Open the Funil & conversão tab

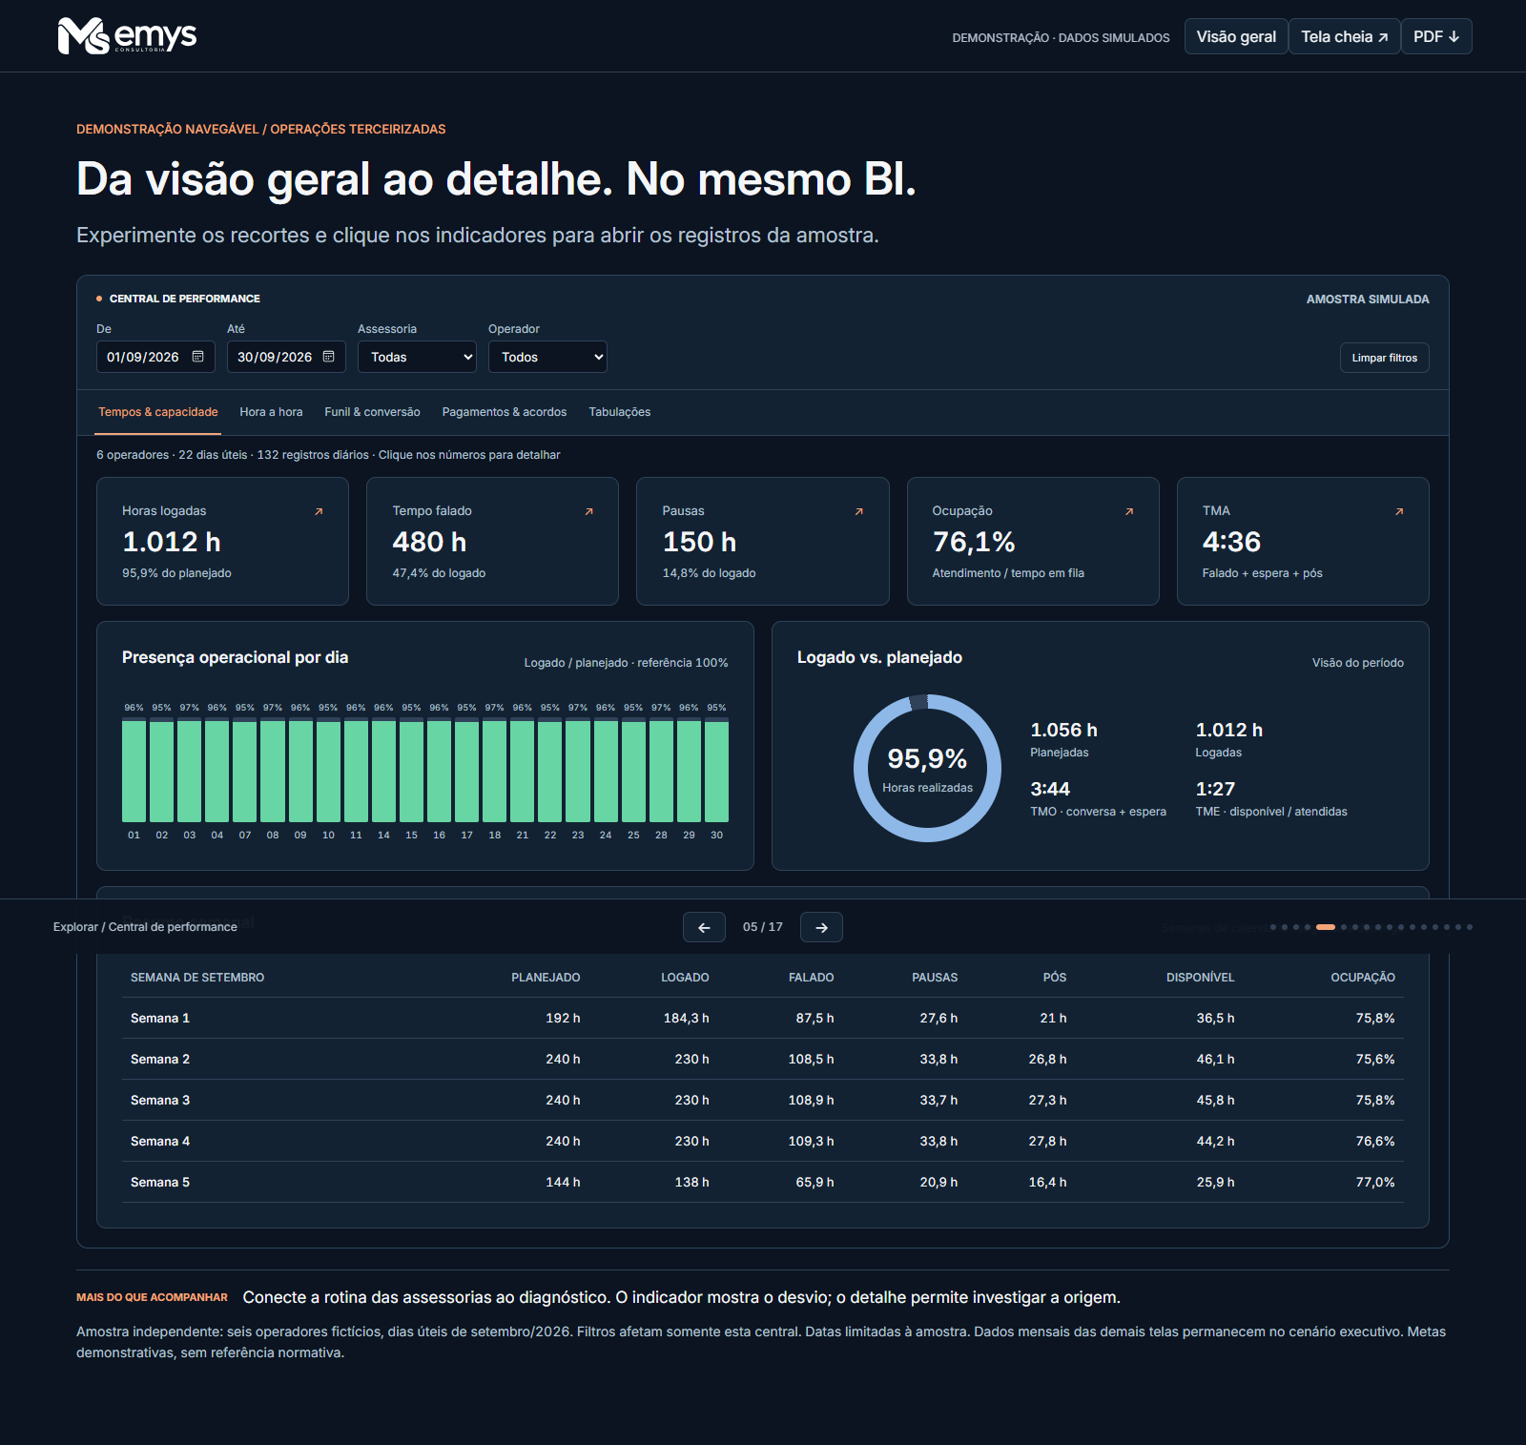point(372,412)
